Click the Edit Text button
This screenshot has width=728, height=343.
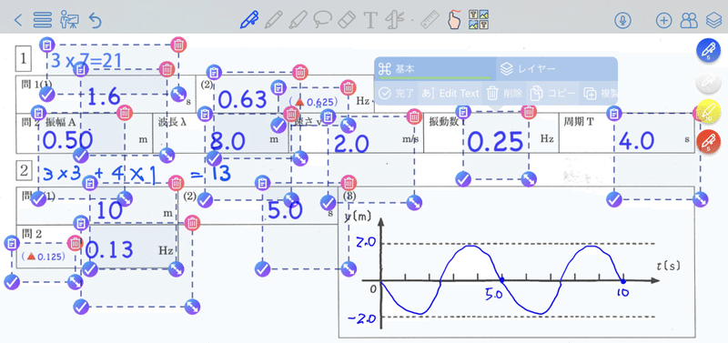[x=450, y=94]
